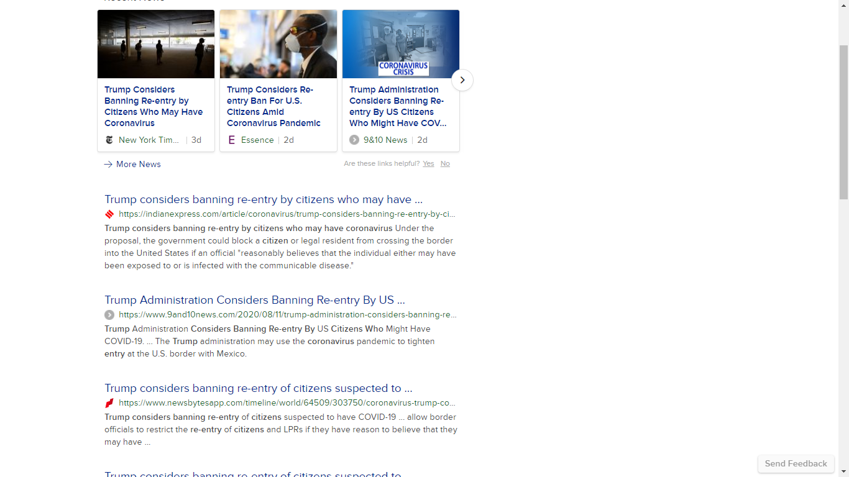The width and height of the screenshot is (849, 477).
Task: Click the Essence logo icon
Action: coord(232,140)
